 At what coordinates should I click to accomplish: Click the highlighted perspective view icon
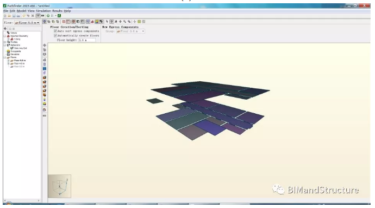pyautogui.click(x=45, y=22)
